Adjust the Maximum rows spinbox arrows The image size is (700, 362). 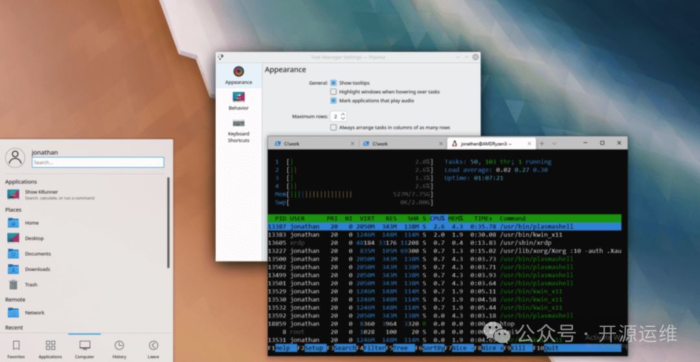(x=343, y=116)
